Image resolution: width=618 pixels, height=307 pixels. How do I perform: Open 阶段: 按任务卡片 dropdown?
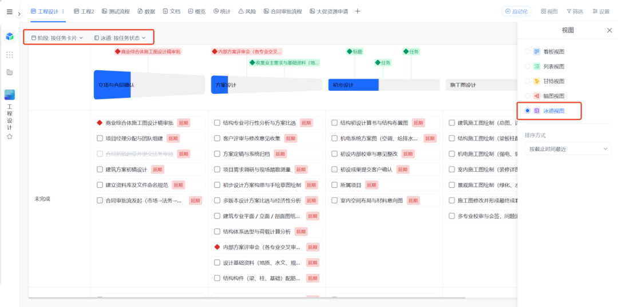(x=57, y=38)
